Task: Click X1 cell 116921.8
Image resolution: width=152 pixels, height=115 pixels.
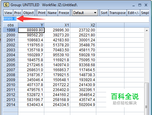Action: coord(57,60)
